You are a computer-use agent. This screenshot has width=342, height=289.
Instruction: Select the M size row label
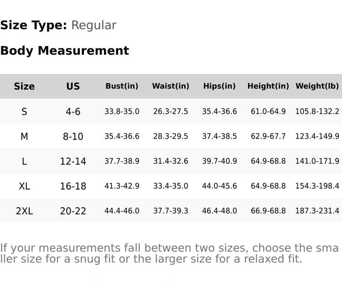(24, 136)
